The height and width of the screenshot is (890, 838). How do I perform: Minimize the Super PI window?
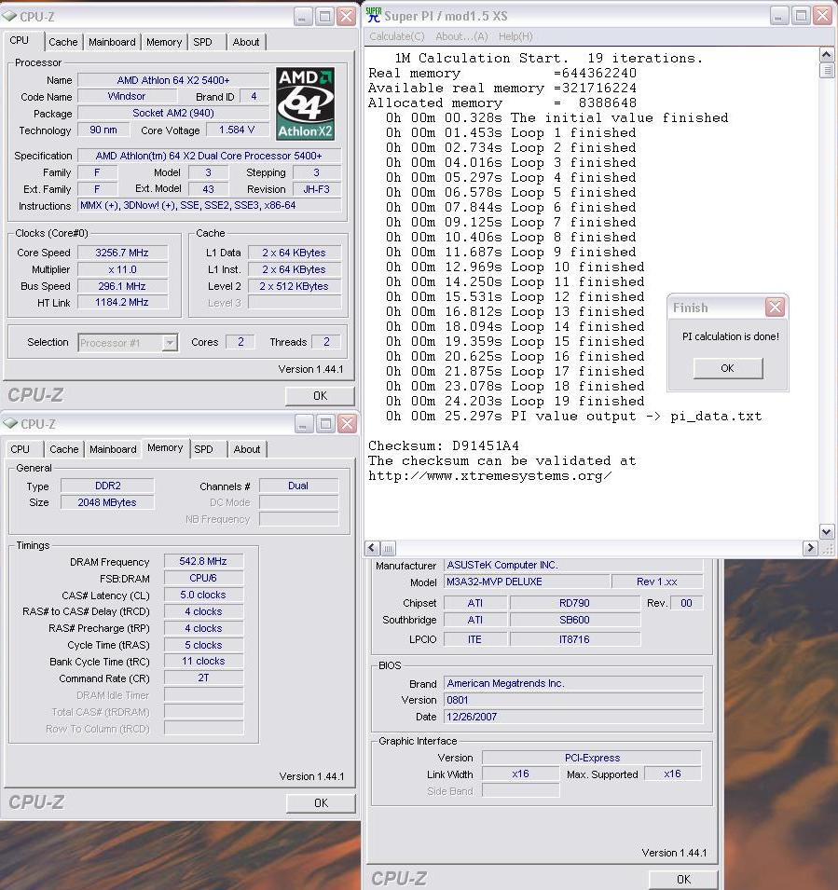pyautogui.click(x=779, y=16)
